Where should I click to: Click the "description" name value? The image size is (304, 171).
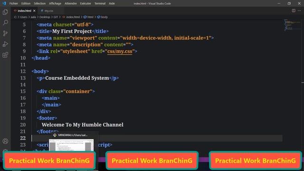86,45
